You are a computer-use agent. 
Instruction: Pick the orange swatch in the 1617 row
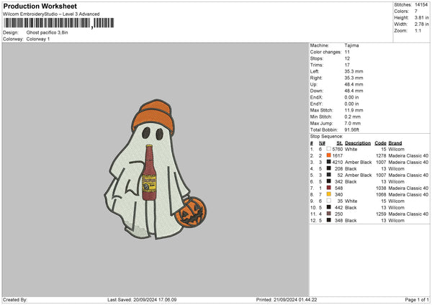pos(329,155)
